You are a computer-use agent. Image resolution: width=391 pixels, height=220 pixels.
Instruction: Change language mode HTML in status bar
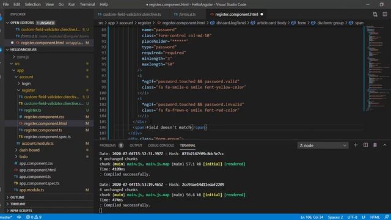[x=375, y=217]
